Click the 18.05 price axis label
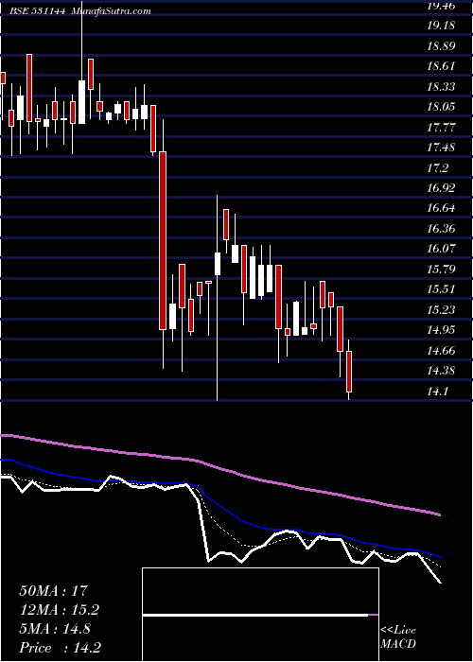473x662 pixels. 440,107
